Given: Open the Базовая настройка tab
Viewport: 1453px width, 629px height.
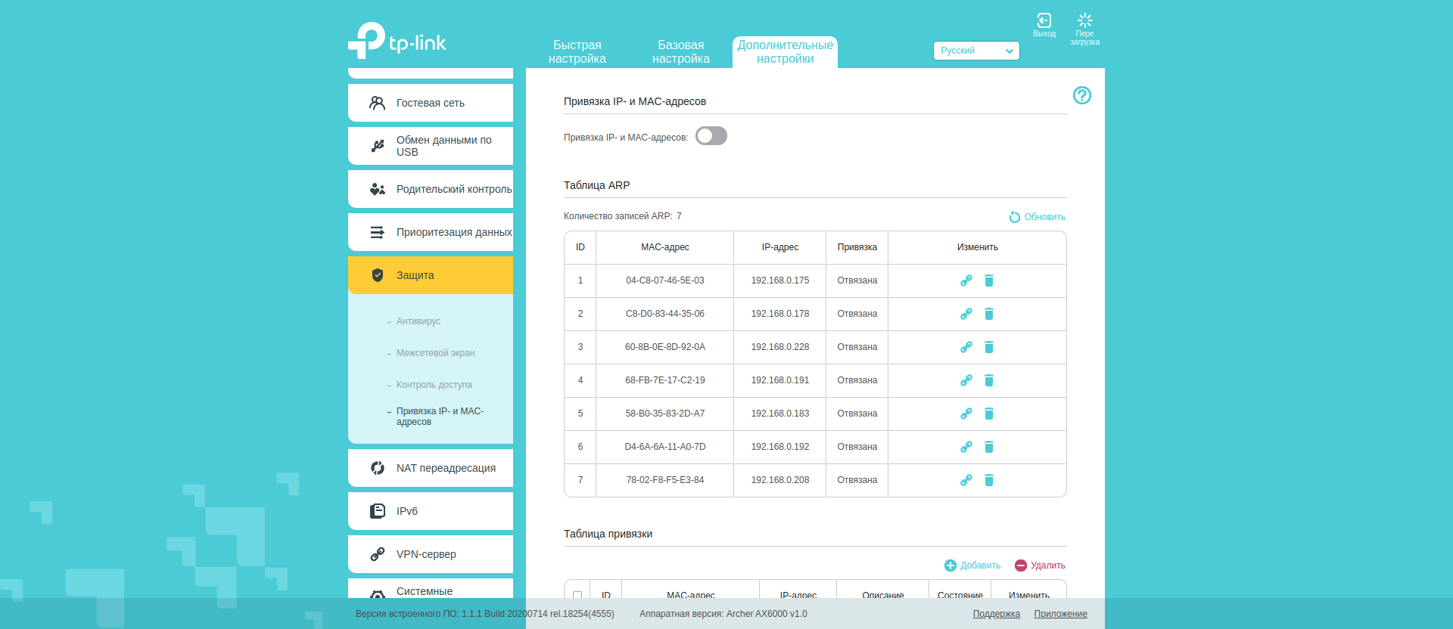Looking at the screenshot, I should pos(680,51).
